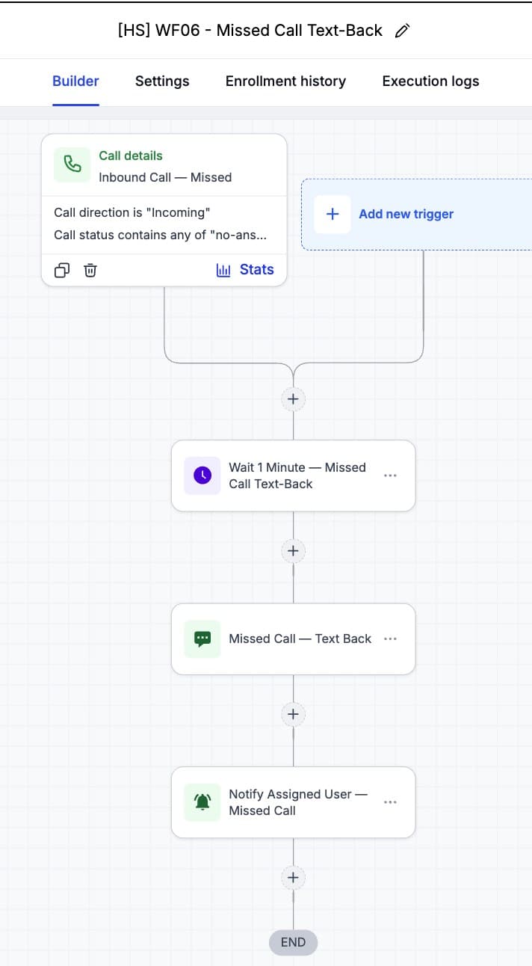Open options menu for Missed Call Text Back

coord(390,639)
